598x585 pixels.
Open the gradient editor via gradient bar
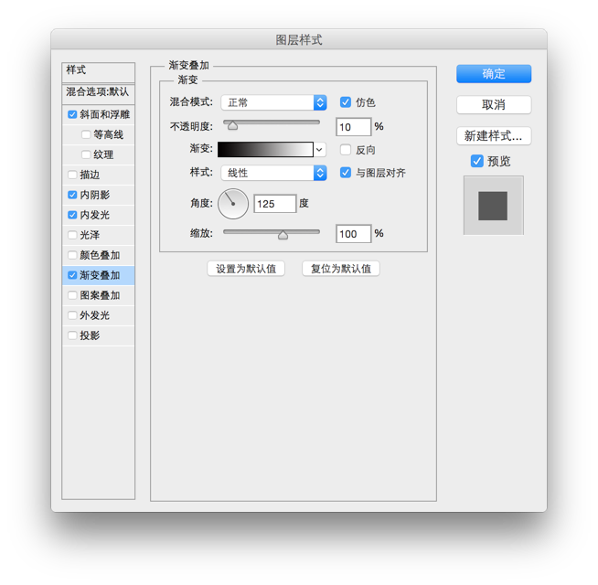[265, 150]
